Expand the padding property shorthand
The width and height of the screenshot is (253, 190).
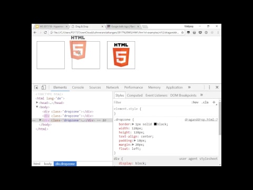[135, 140]
